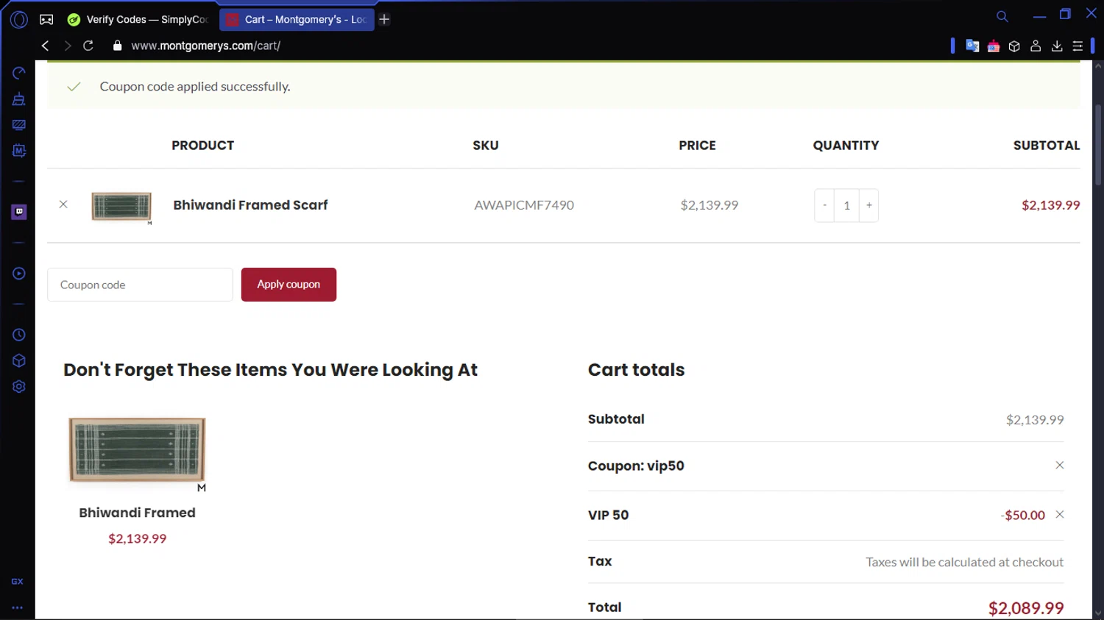Image resolution: width=1104 pixels, height=620 pixels.
Task: Remove Bhiwandi Framed Scarf from cart
Action: tap(63, 204)
